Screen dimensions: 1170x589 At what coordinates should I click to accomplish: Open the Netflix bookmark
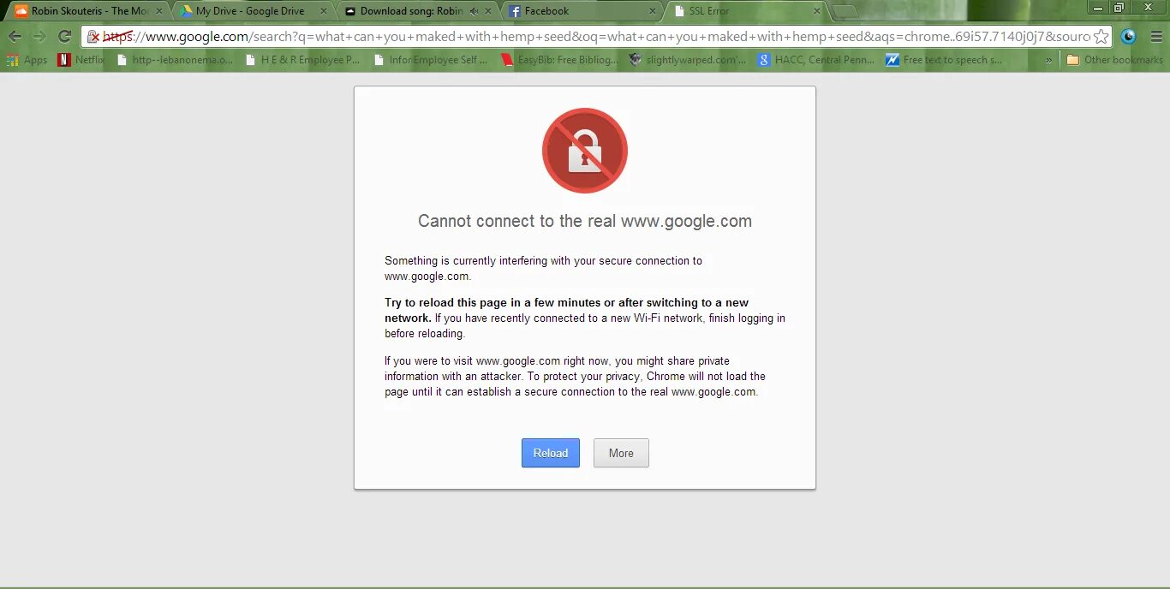click(x=81, y=60)
